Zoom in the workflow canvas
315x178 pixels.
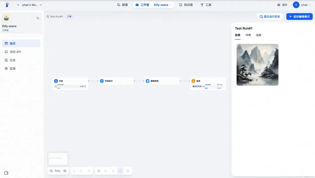tap(65, 171)
